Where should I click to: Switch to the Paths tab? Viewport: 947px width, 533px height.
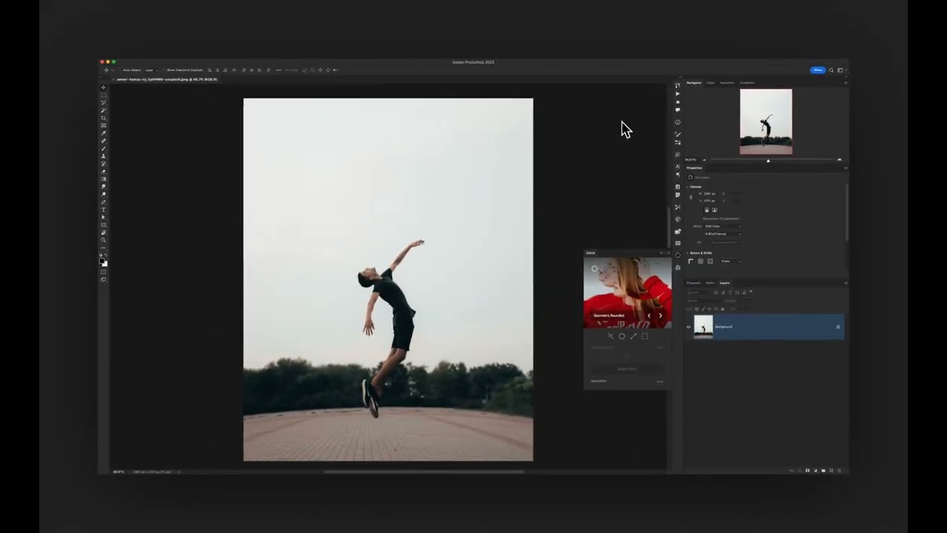710,283
